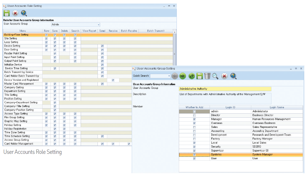This screenshot has height=192, width=306.
Task: Go to next record with green arrow
Action: [183, 76]
